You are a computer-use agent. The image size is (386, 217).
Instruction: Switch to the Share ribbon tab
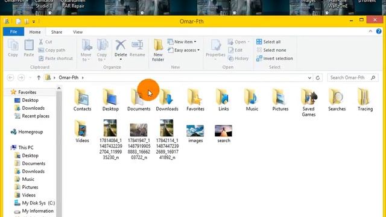(57, 32)
